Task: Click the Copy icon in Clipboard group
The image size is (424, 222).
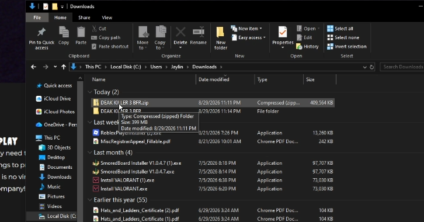Action: pos(64,32)
